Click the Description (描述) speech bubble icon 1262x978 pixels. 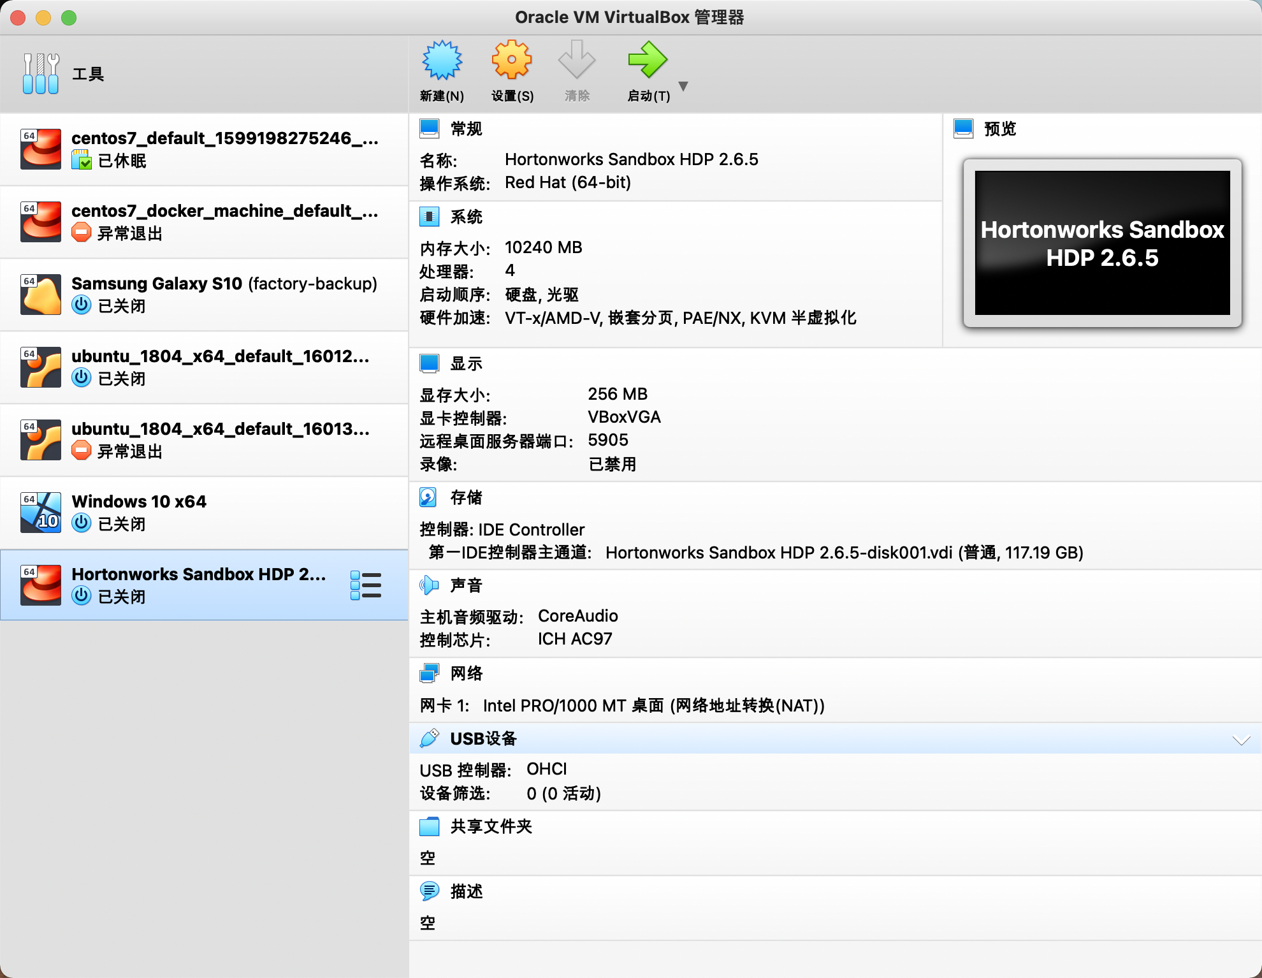pyautogui.click(x=430, y=891)
